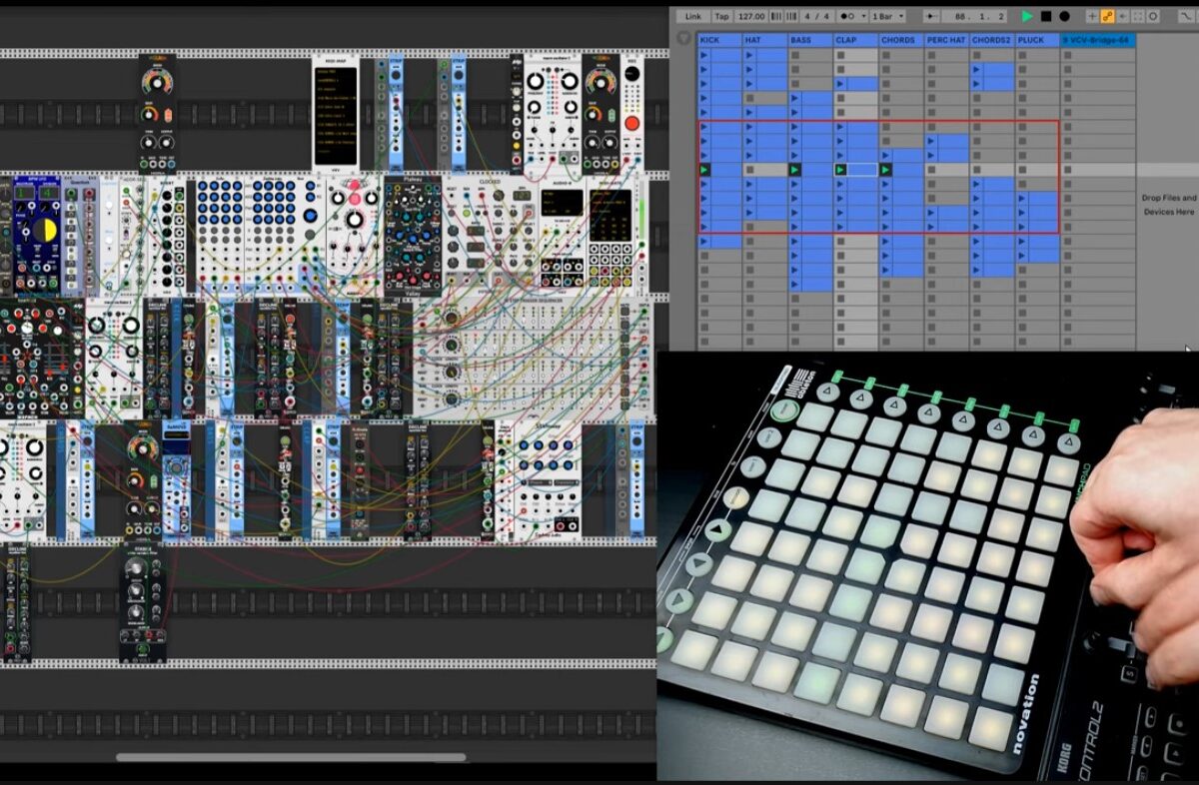
Task: Click the Session Record circle button
Action: coord(1153,16)
